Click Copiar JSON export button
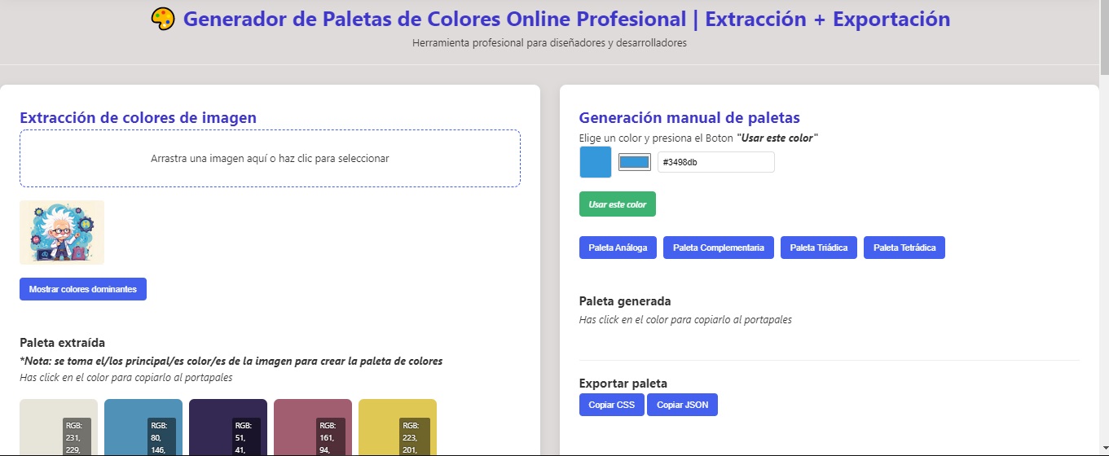This screenshot has width=1109, height=456. [683, 405]
